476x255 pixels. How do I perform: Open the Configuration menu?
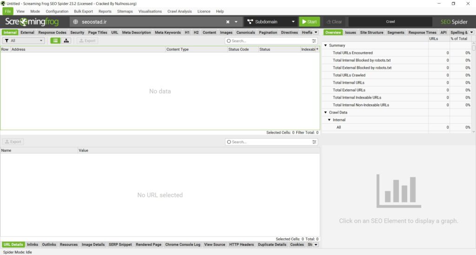(57, 11)
